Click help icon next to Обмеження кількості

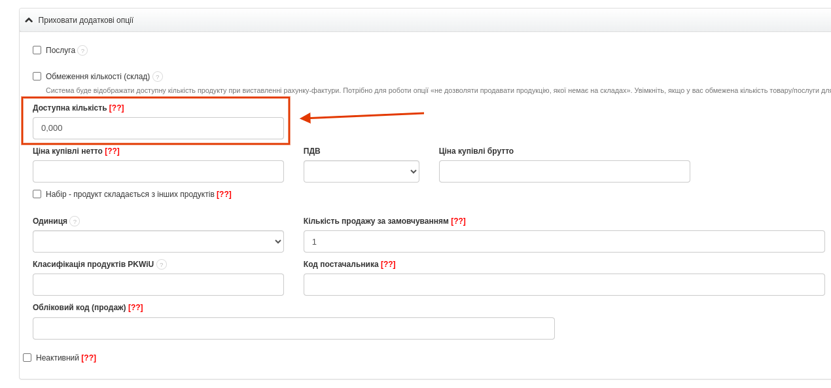158,77
